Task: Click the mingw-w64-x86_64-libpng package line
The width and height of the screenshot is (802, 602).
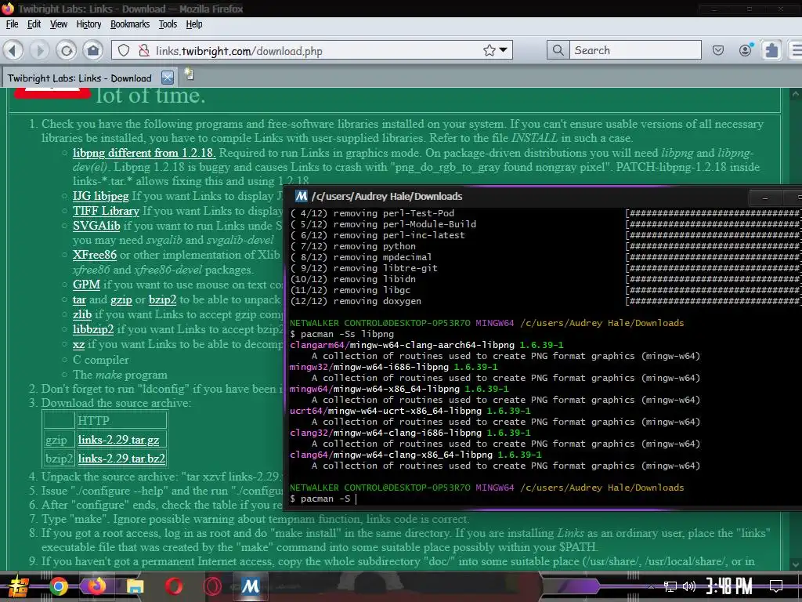Action: tap(399, 389)
